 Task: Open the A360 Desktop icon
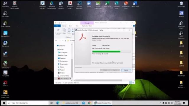point(61,5)
